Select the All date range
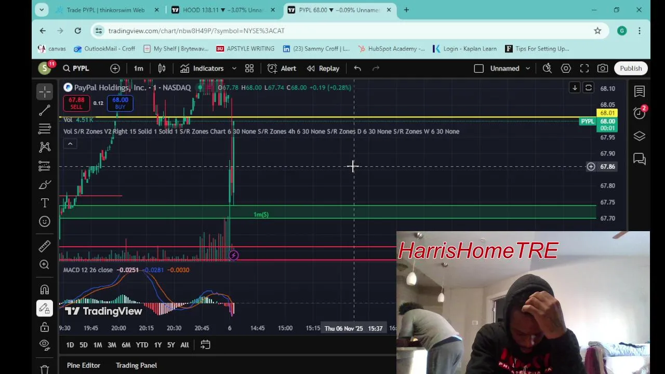 pyautogui.click(x=184, y=345)
